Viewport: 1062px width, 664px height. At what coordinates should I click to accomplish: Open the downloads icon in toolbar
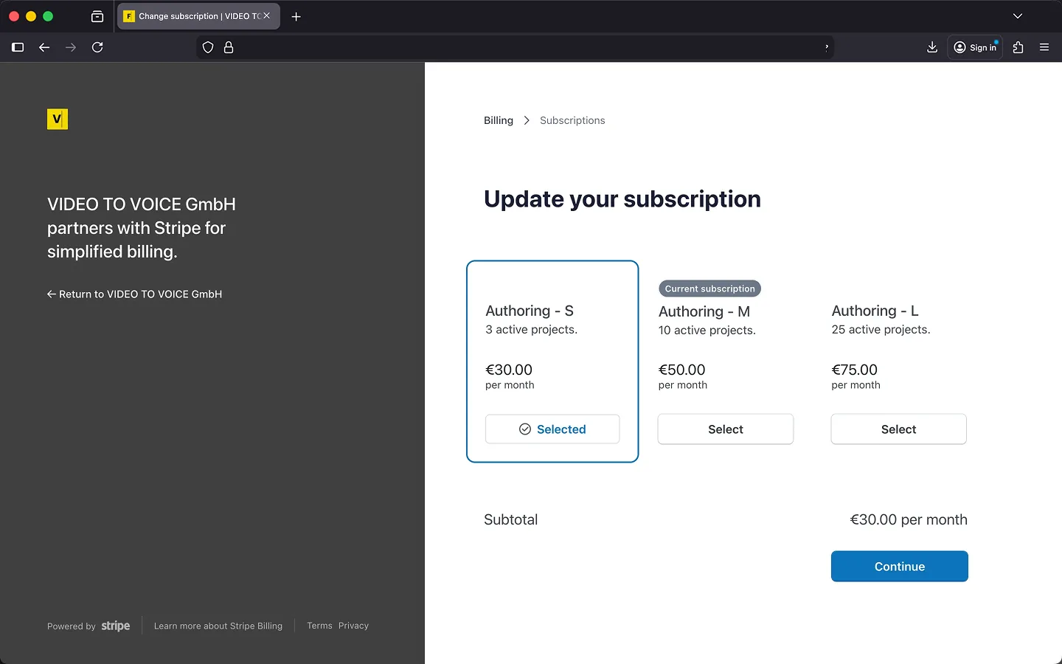(932, 47)
